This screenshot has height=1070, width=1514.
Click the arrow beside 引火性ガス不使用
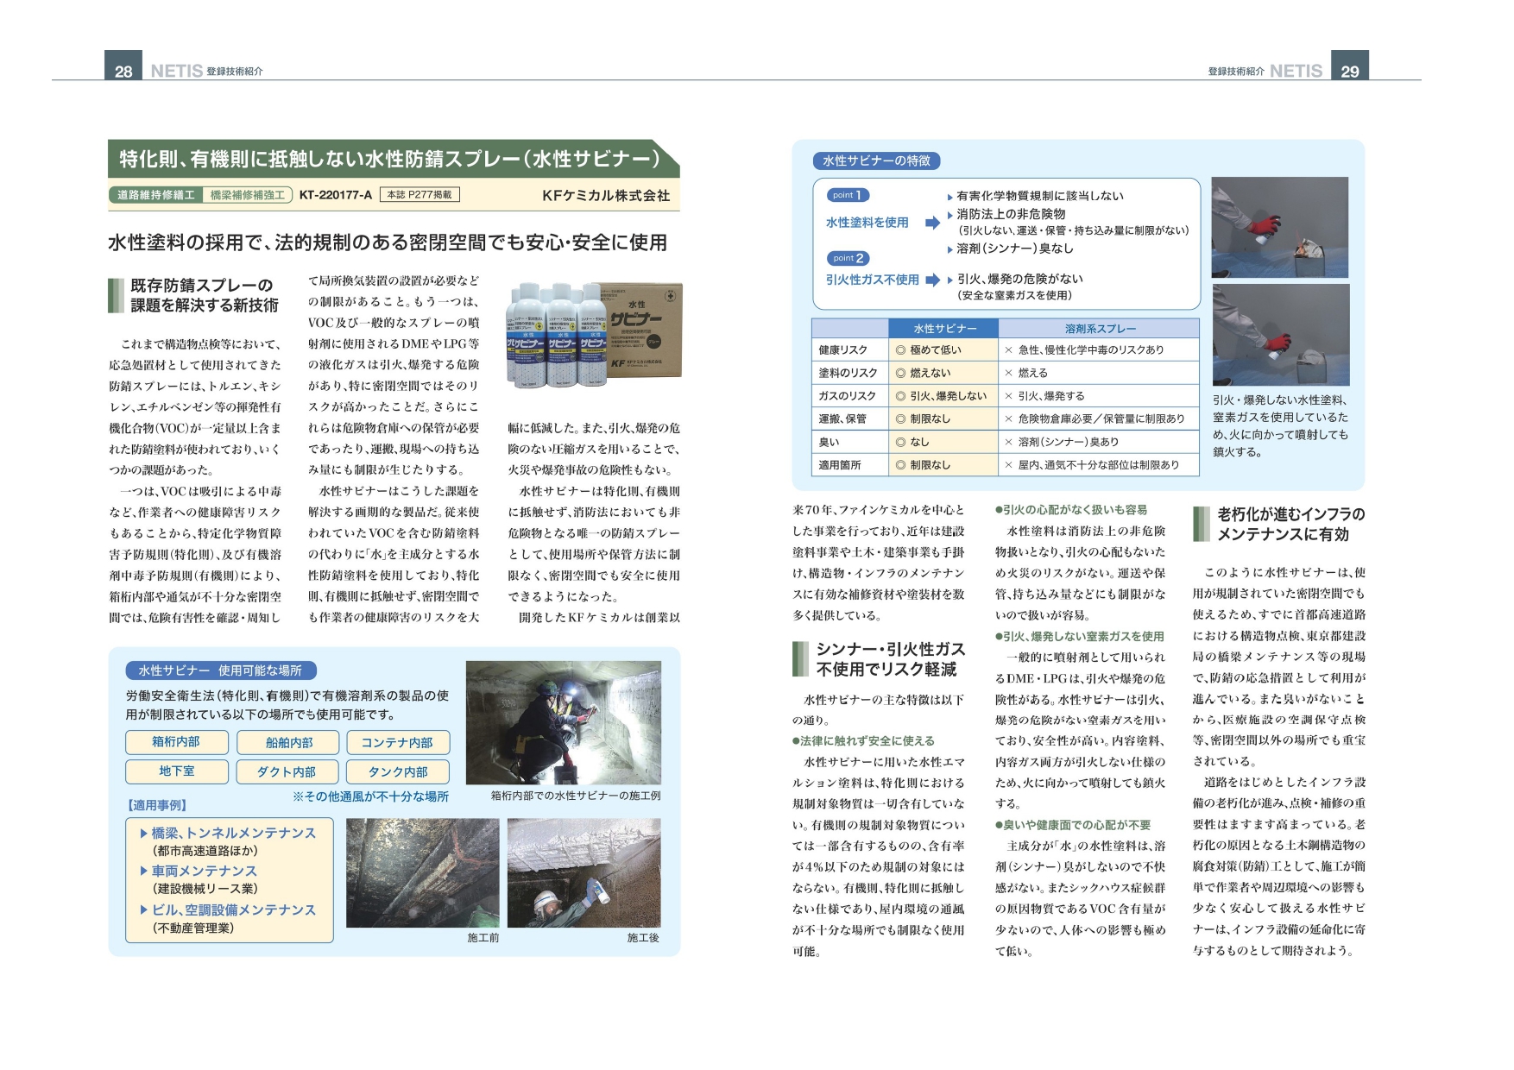pos(932,280)
